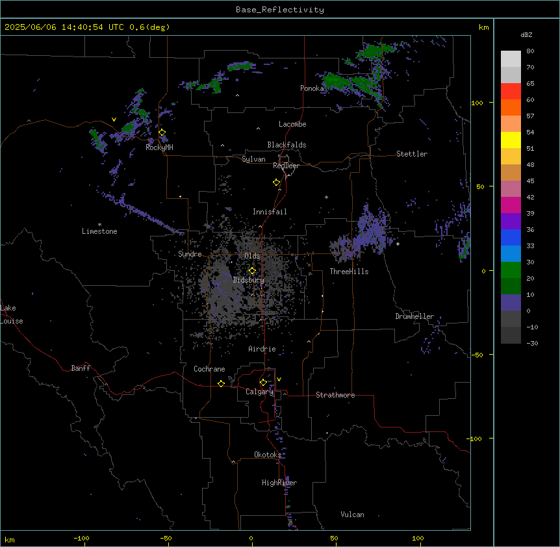
Task: Click the Drumheller town label
Action: point(414,316)
